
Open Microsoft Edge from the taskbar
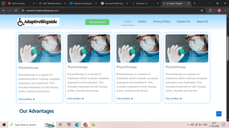[x=77, y=125]
